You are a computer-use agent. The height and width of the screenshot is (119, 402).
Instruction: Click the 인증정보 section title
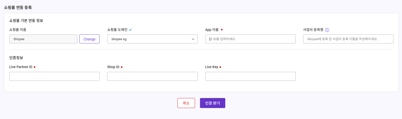[x=16, y=58]
